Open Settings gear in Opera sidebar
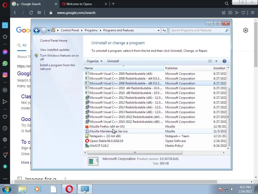 coord(5,139)
